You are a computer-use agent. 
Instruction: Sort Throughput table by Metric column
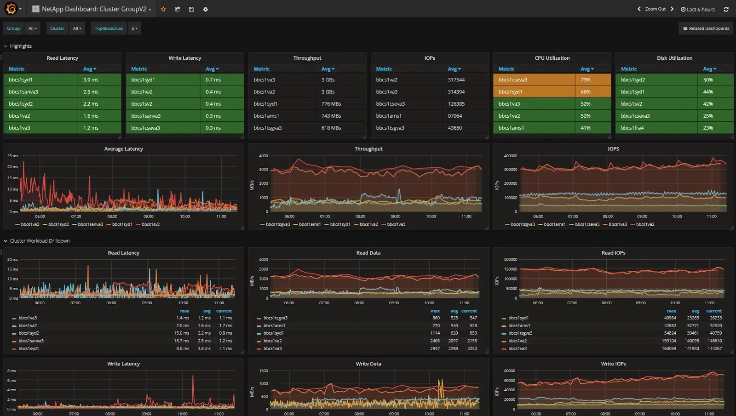262,69
